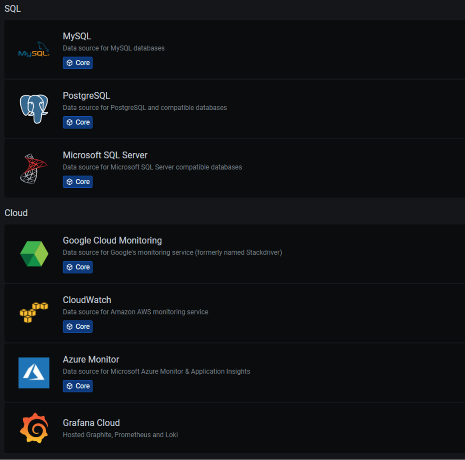This screenshot has height=460, width=465.
Task: Click the Azure Monitor & Application Insights description
Action: pos(156,371)
